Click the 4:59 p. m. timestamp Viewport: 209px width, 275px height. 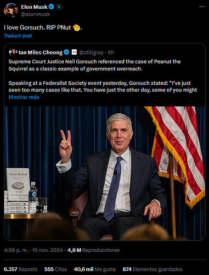click(16, 250)
